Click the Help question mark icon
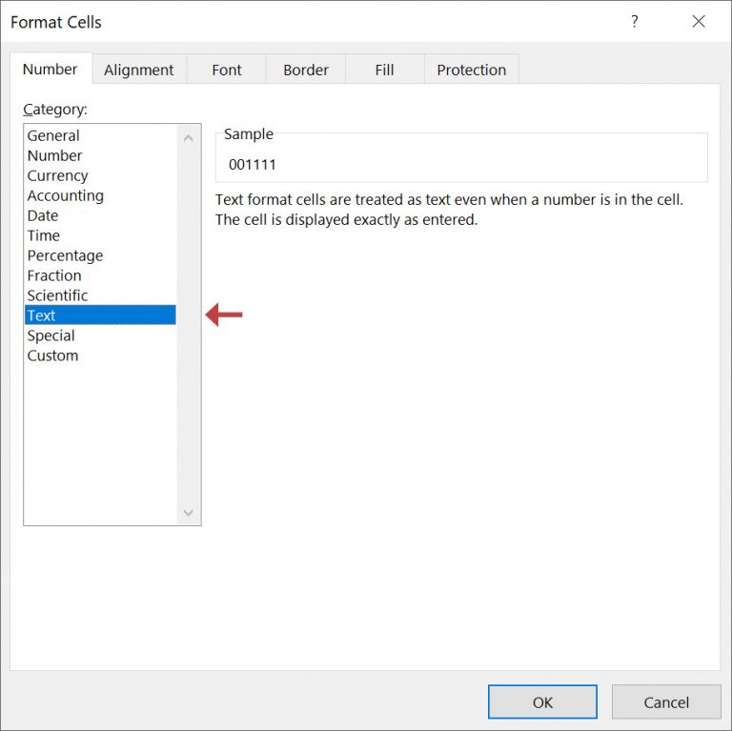The width and height of the screenshot is (732, 731). click(x=635, y=22)
